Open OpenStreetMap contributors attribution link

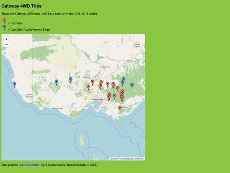click(x=132, y=159)
